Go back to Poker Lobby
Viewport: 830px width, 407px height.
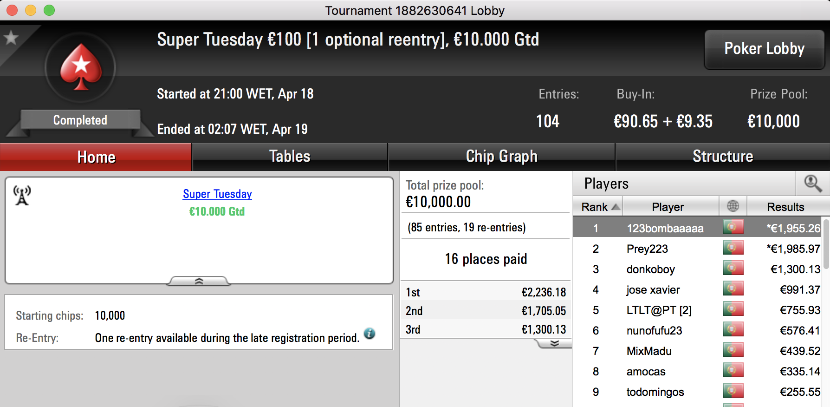[x=764, y=49]
